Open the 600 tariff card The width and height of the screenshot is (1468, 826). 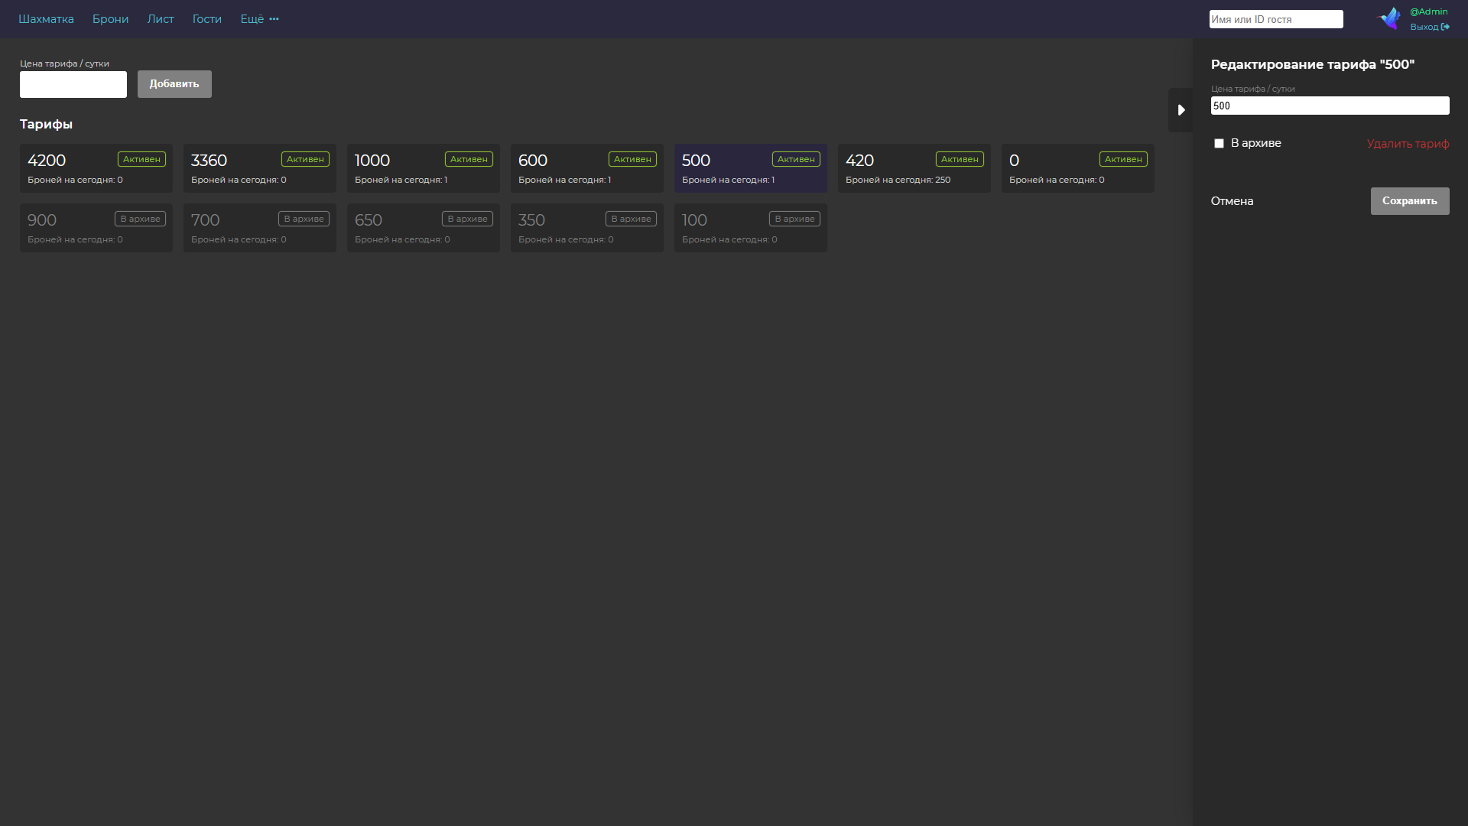587,168
